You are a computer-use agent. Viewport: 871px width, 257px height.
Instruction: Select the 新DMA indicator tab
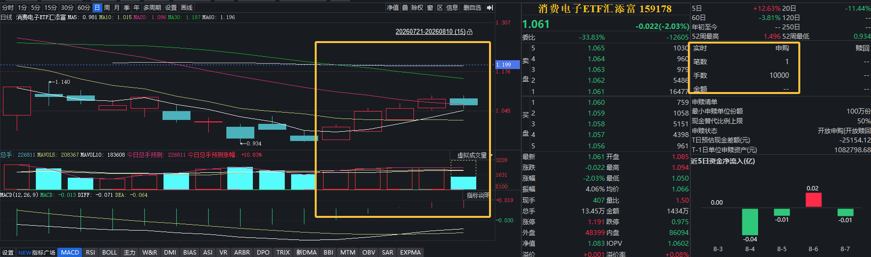coord(306,253)
